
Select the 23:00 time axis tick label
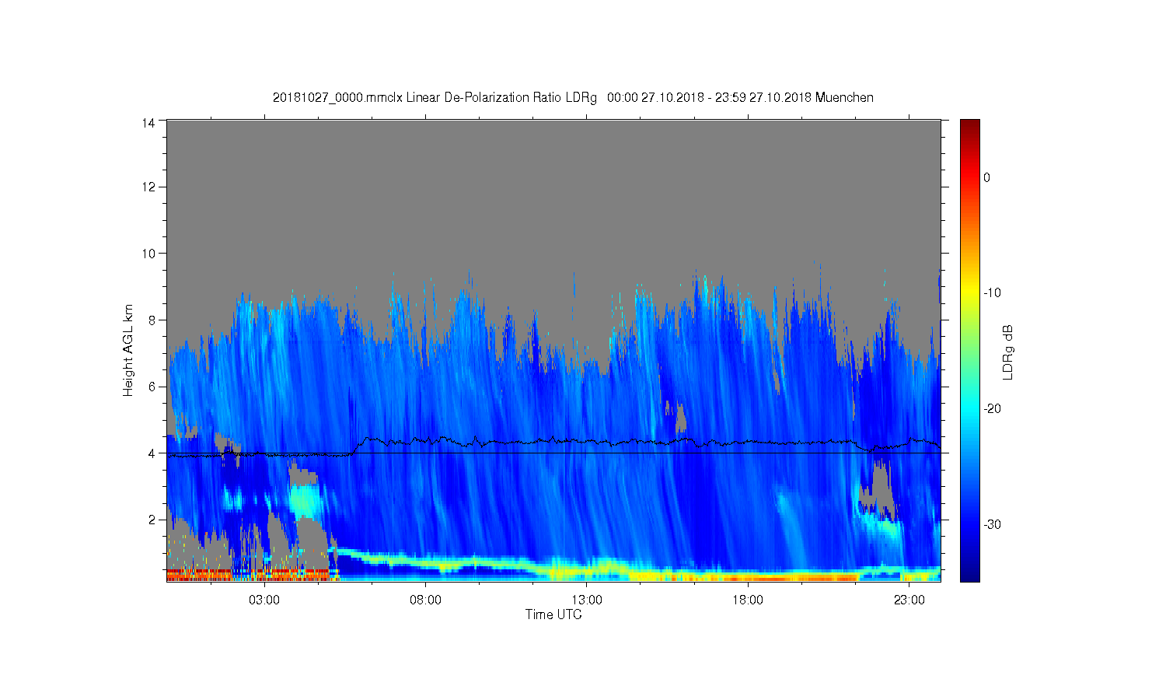pos(909,600)
